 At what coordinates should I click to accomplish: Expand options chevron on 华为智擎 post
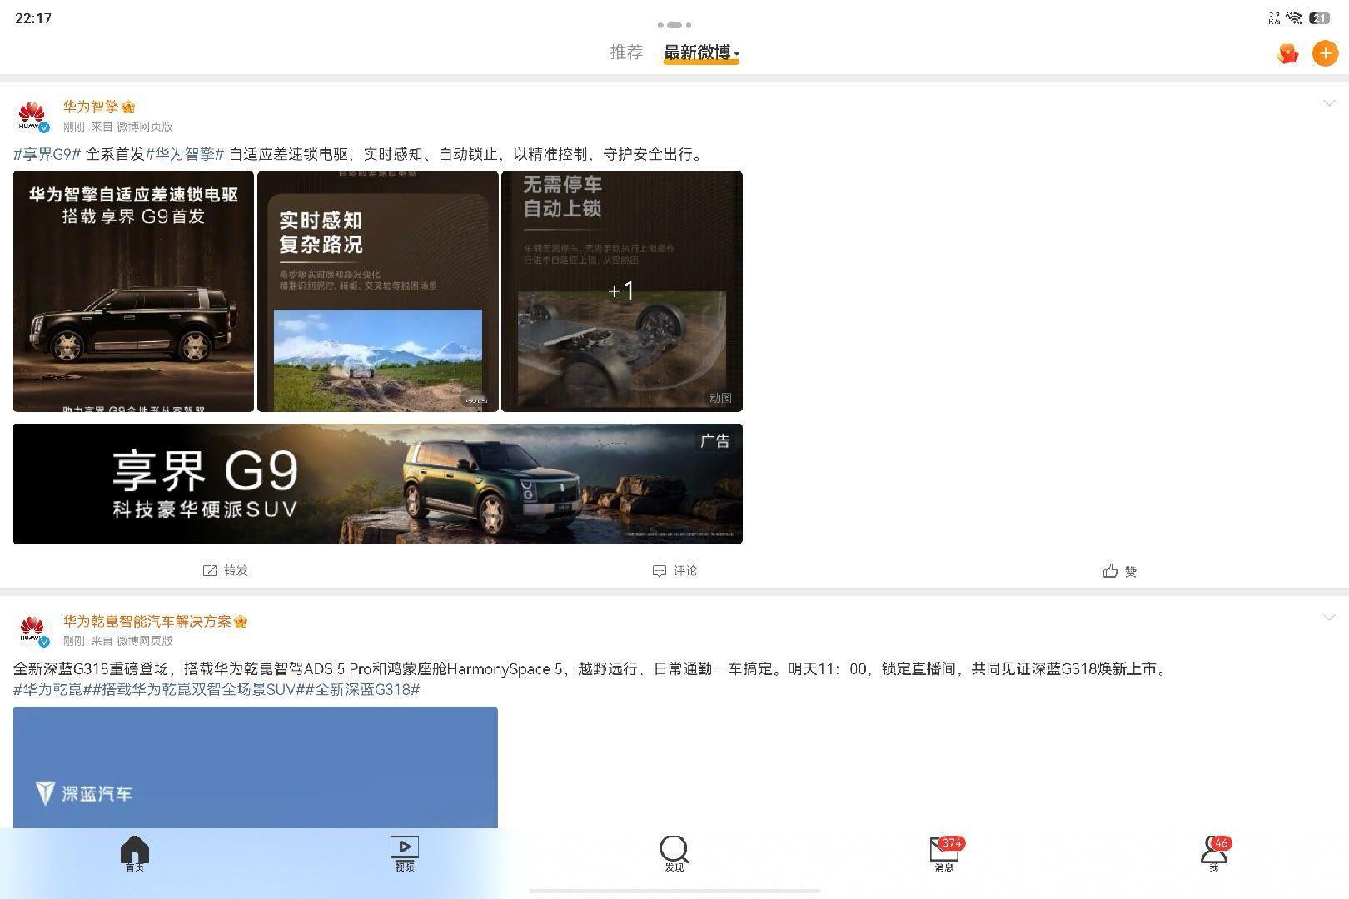tap(1329, 103)
